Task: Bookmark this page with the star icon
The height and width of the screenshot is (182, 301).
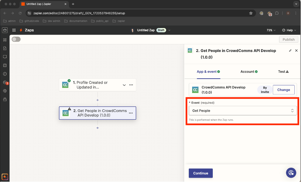Action: 251,13
